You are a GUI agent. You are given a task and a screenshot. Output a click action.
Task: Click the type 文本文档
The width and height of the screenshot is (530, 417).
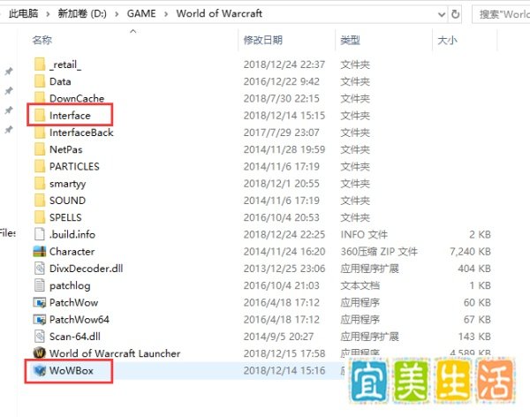[360, 285]
